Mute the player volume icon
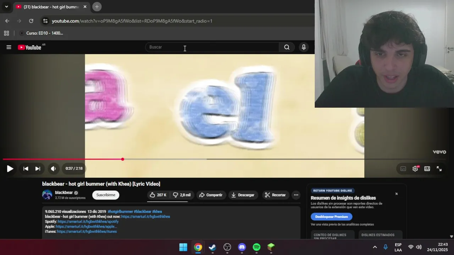This screenshot has height=255, width=454. [x=53, y=169]
